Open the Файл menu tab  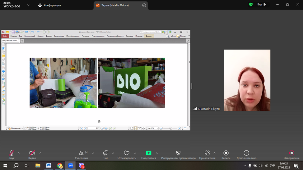pos(5,36)
